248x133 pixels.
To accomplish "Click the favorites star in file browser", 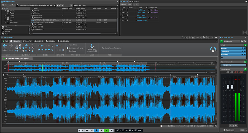I will pos(57,5).
